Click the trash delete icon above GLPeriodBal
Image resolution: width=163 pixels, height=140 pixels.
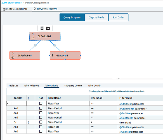pyautogui.click(x=42, y=28)
